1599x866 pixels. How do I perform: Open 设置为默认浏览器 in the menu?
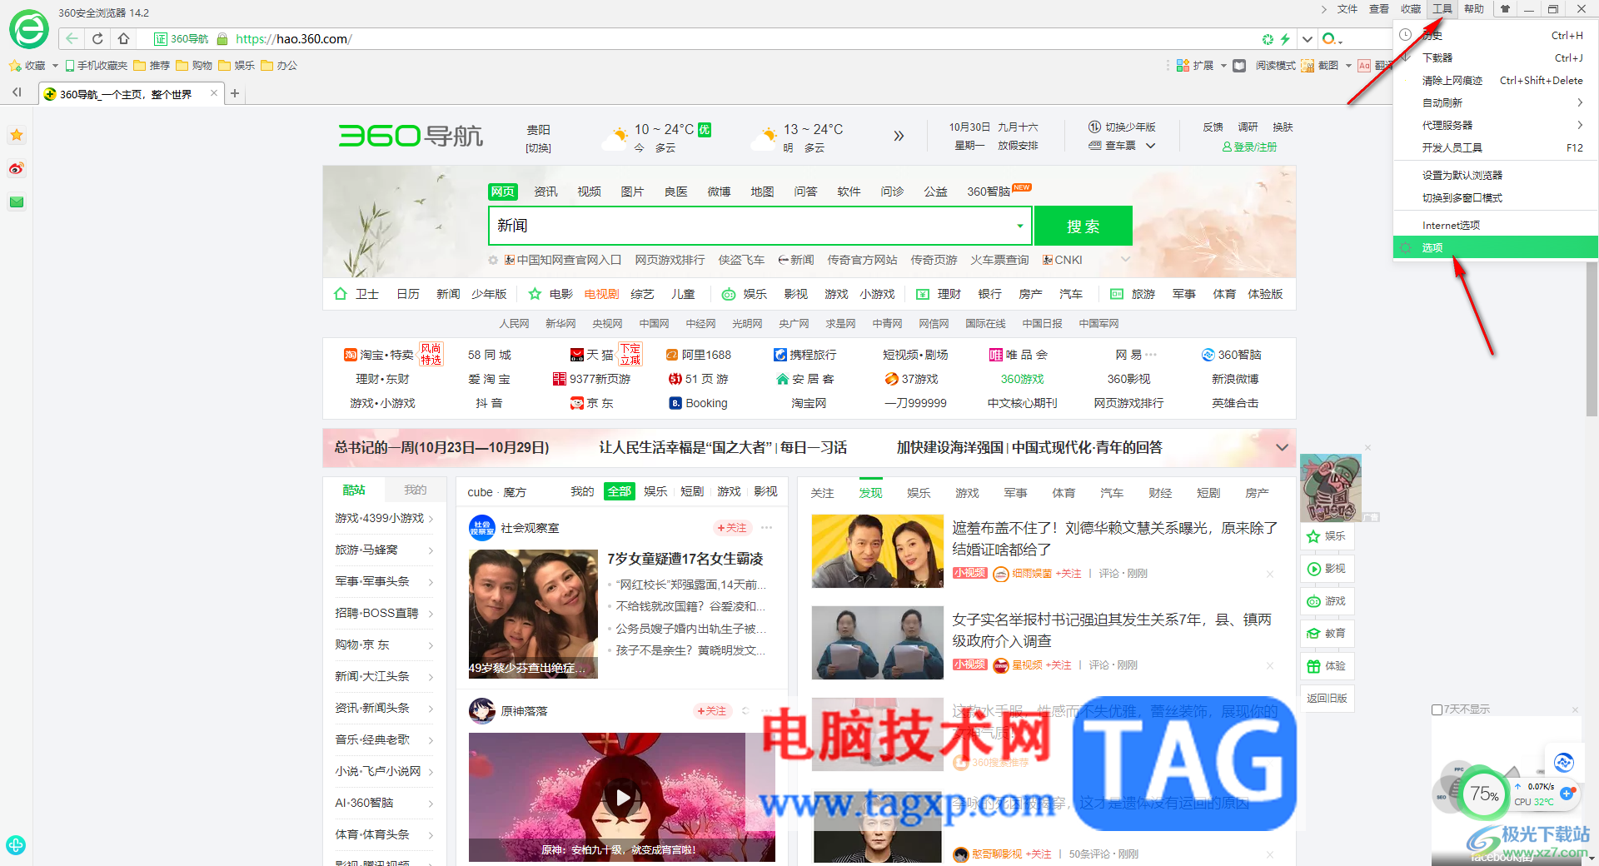(1495, 175)
